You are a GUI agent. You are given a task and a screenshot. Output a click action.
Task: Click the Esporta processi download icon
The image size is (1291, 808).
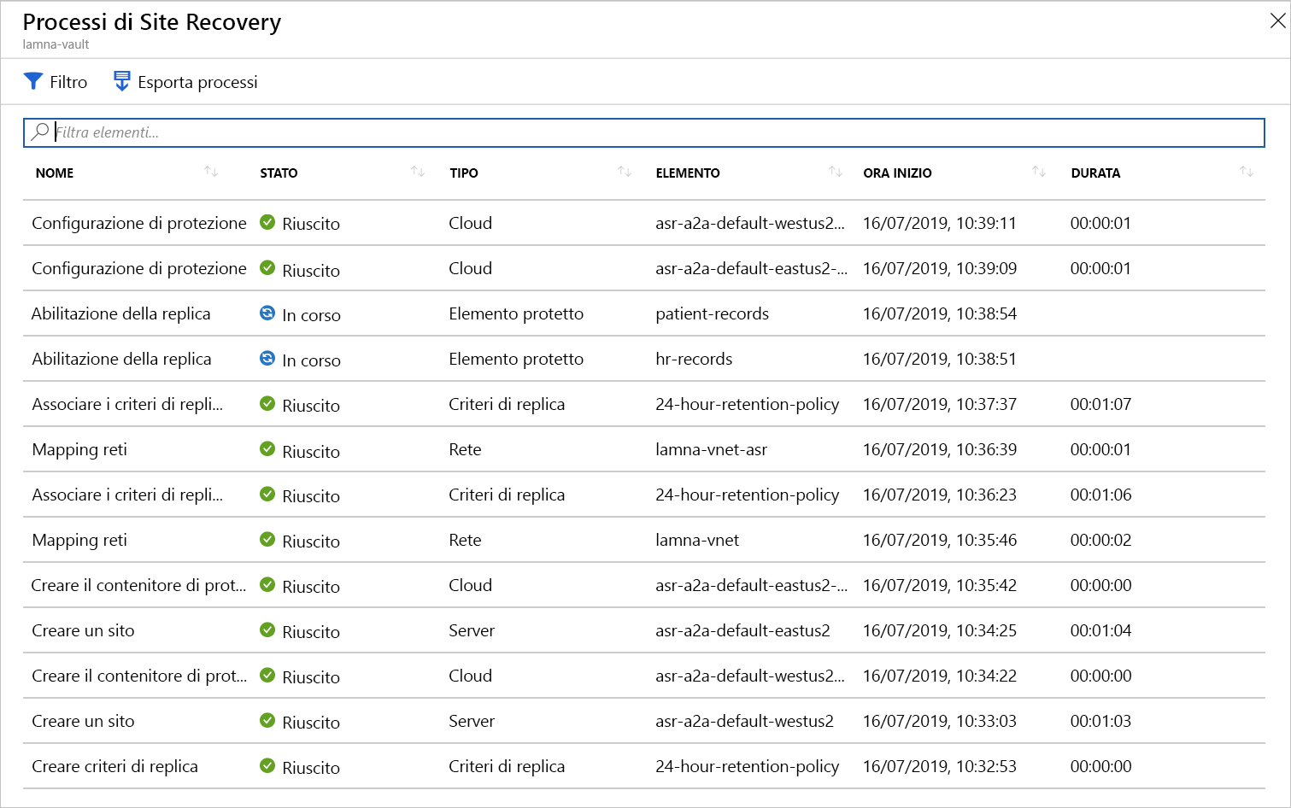122,81
